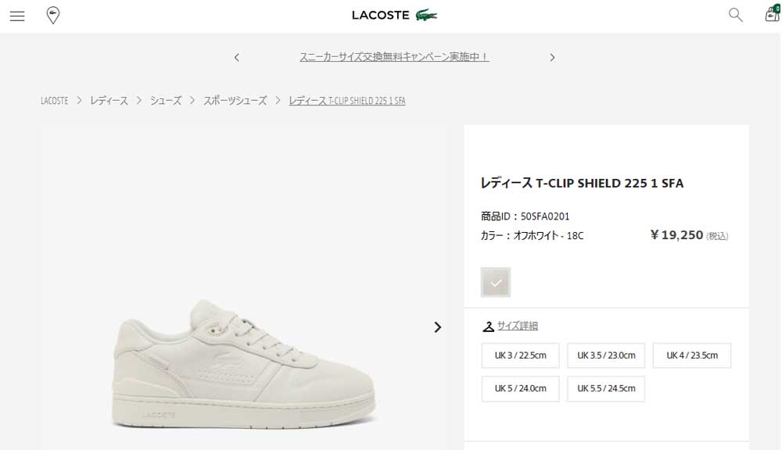Open スポーツシューズ breadcrumb link
This screenshot has height=450, width=782.
(235, 101)
